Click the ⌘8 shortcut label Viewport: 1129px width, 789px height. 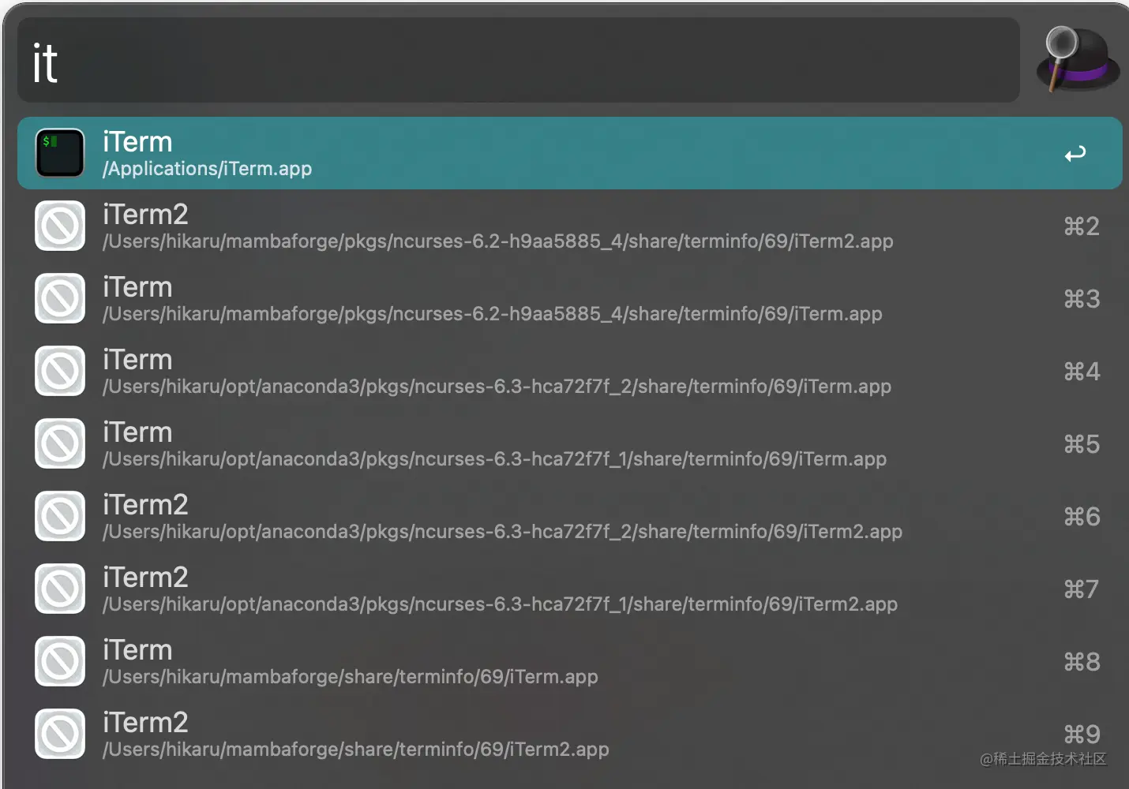(x=1082, y=662)
